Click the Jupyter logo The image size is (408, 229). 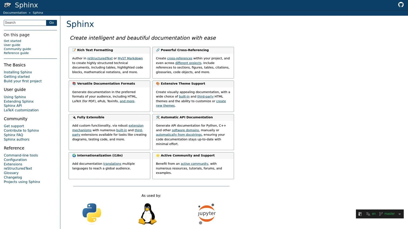coord(207,214)
